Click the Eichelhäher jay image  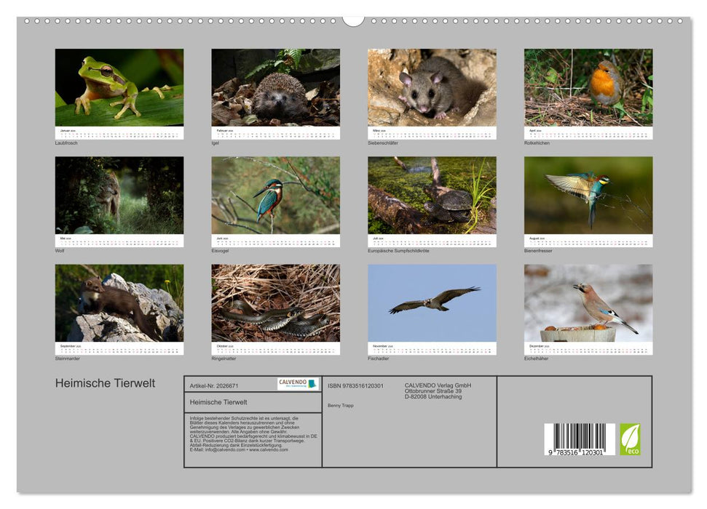pos(588,303)
